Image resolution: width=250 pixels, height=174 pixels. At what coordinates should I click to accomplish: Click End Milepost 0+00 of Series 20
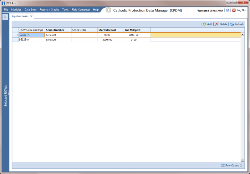tap(137, 40)
